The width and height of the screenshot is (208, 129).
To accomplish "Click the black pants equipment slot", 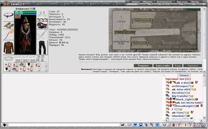I will [x=42, y=47].
